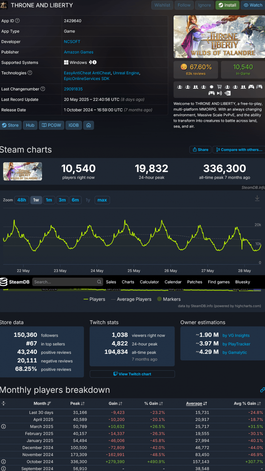Click the info icon on the October 2024 row
This screenshot has height=471, width=265.
[3, 462]
